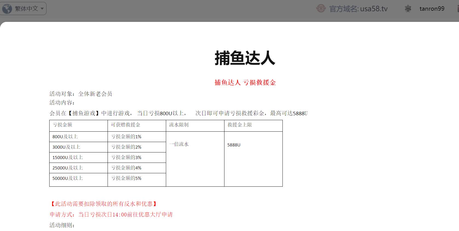
Task: Click the red subtitle 捕鱼达人 亏损救援金
Action: coord(245,82)
